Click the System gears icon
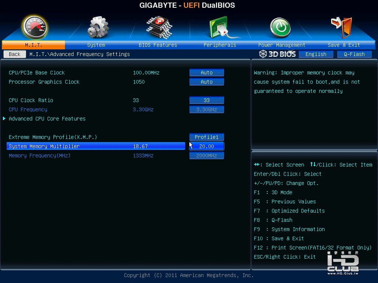The width and height of the screenshot is (378, 283). pyautogui.click(x=98, y=27)
